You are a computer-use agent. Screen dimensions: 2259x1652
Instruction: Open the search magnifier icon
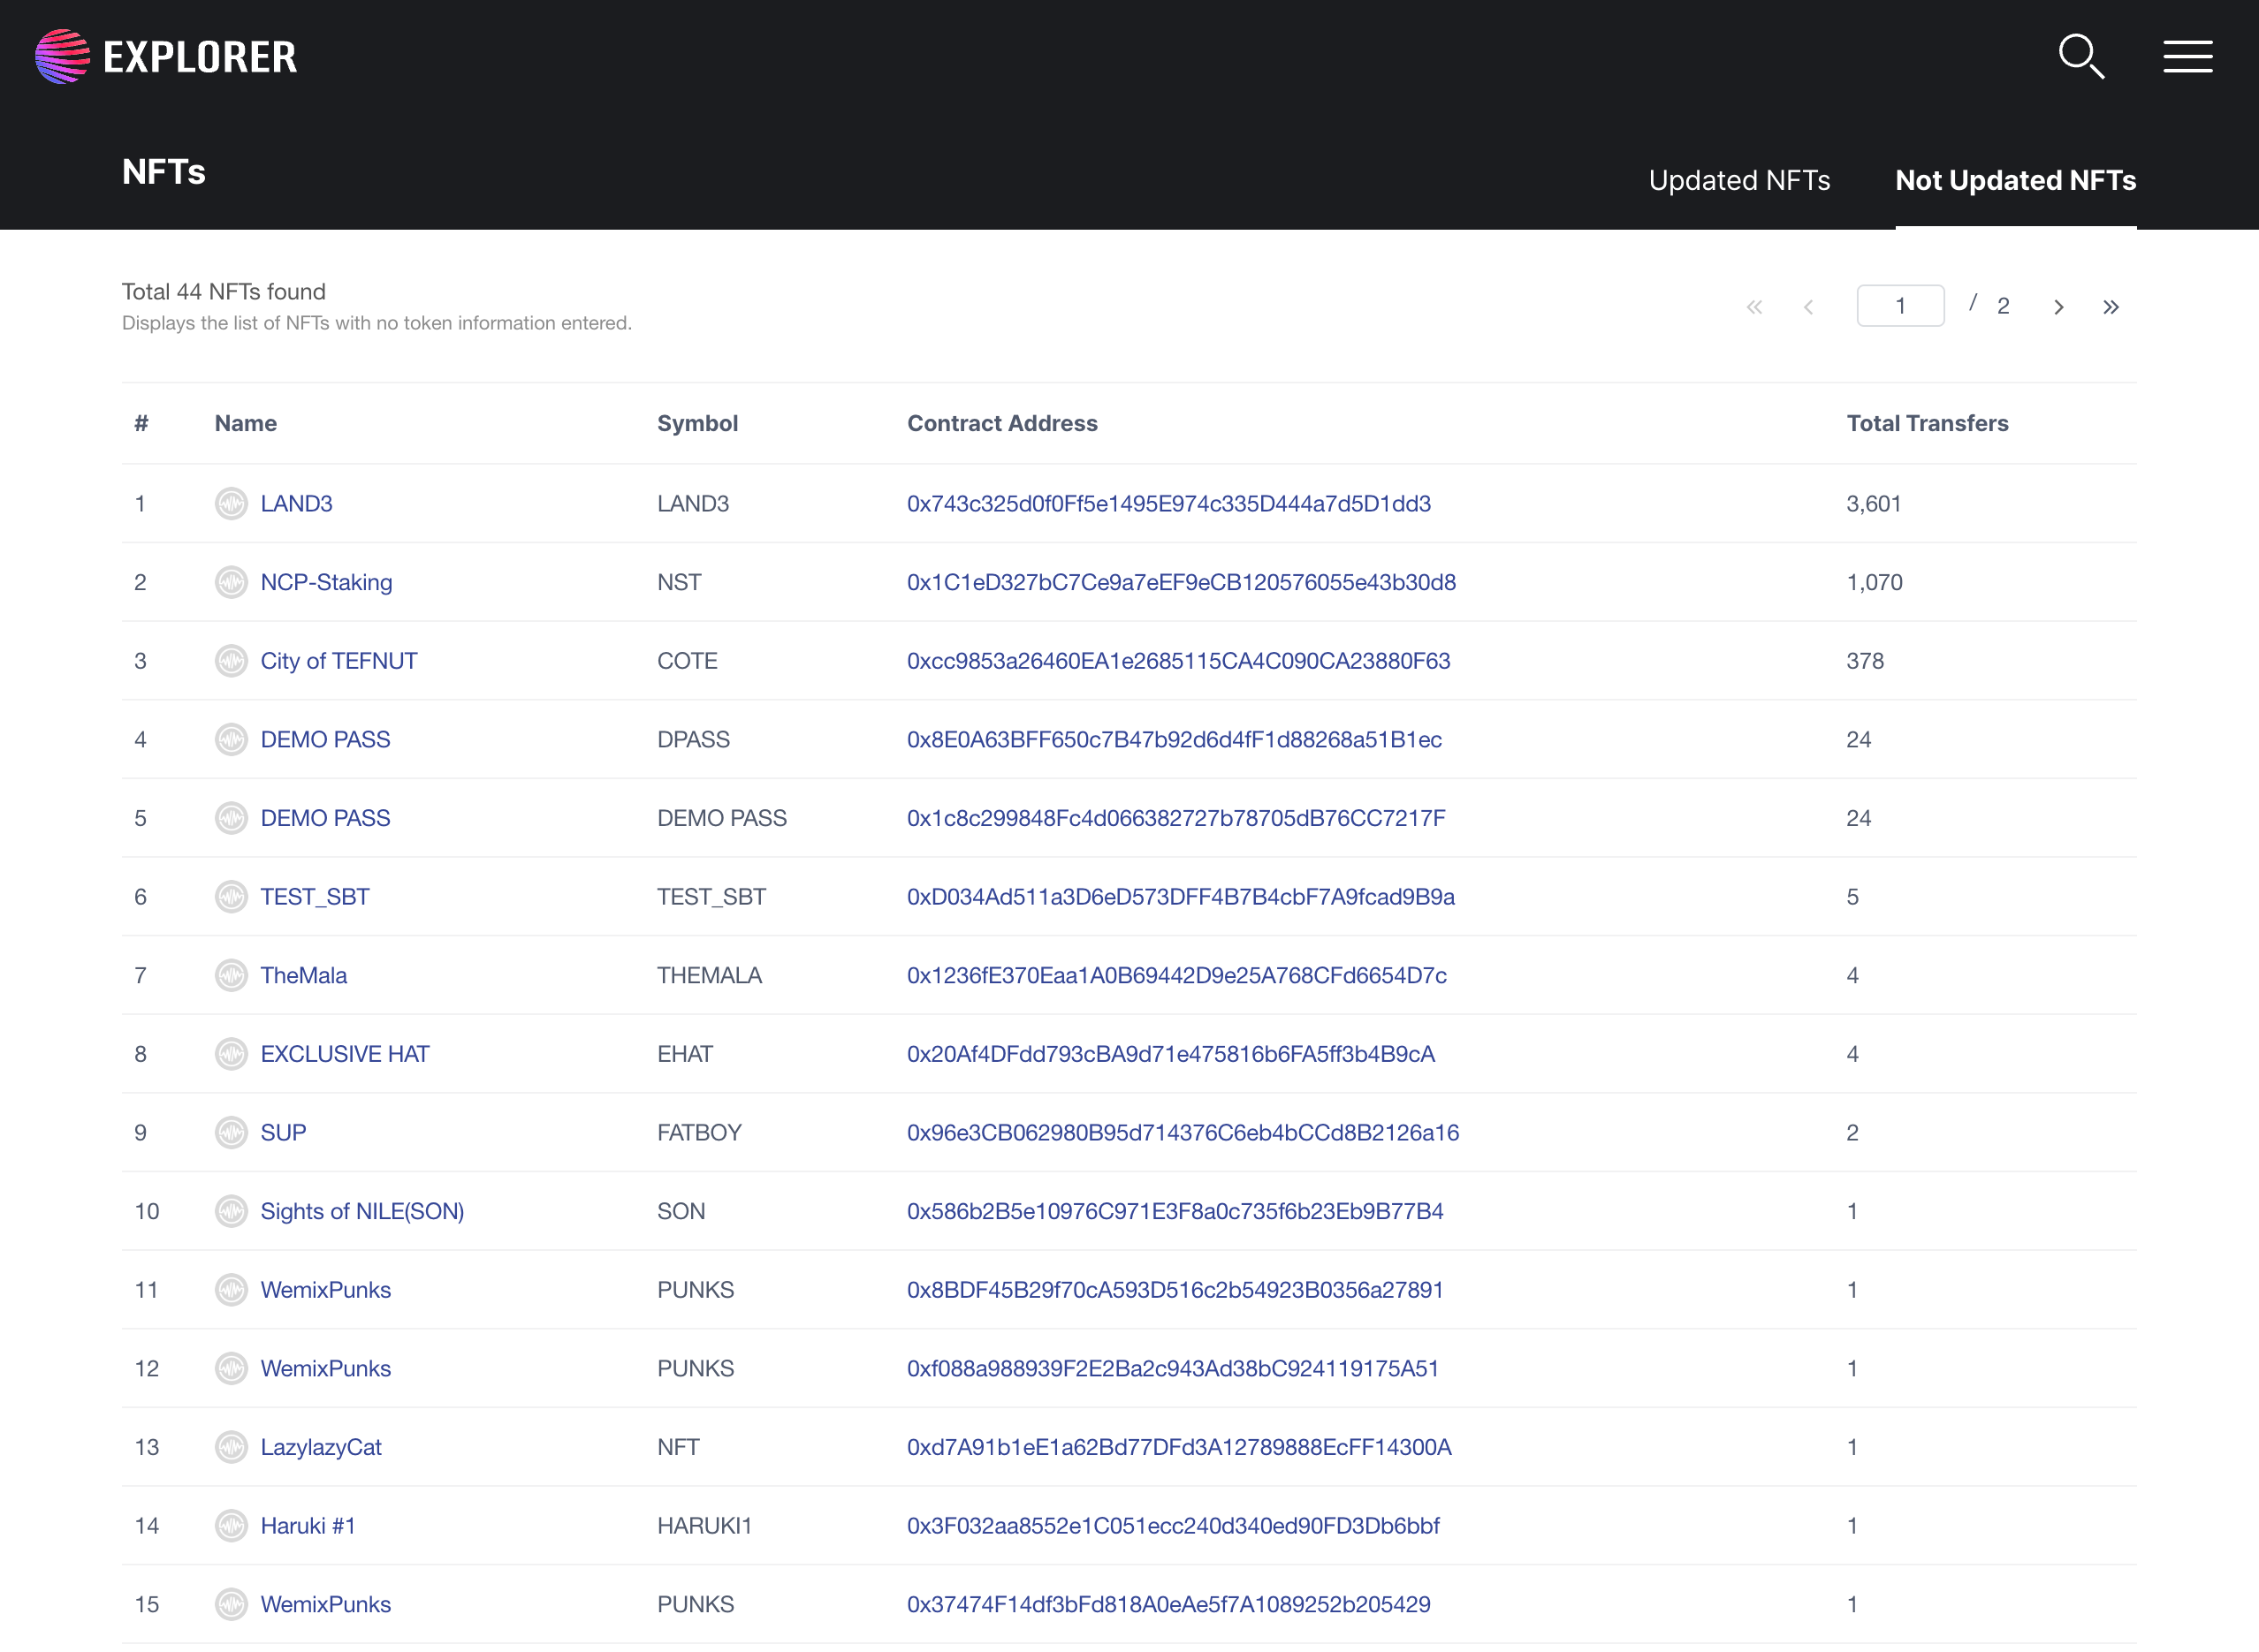point(2081,56)
